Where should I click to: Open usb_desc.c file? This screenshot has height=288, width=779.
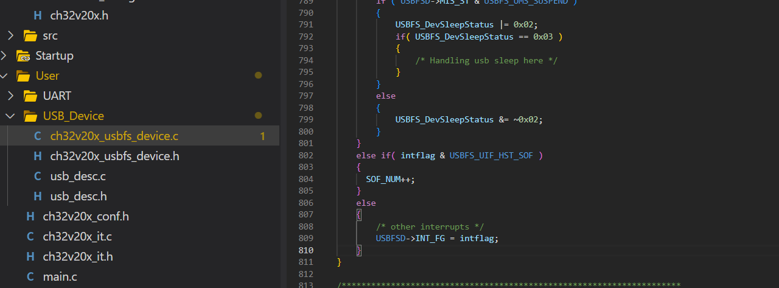pyautogui.click(x=78, y=176)
